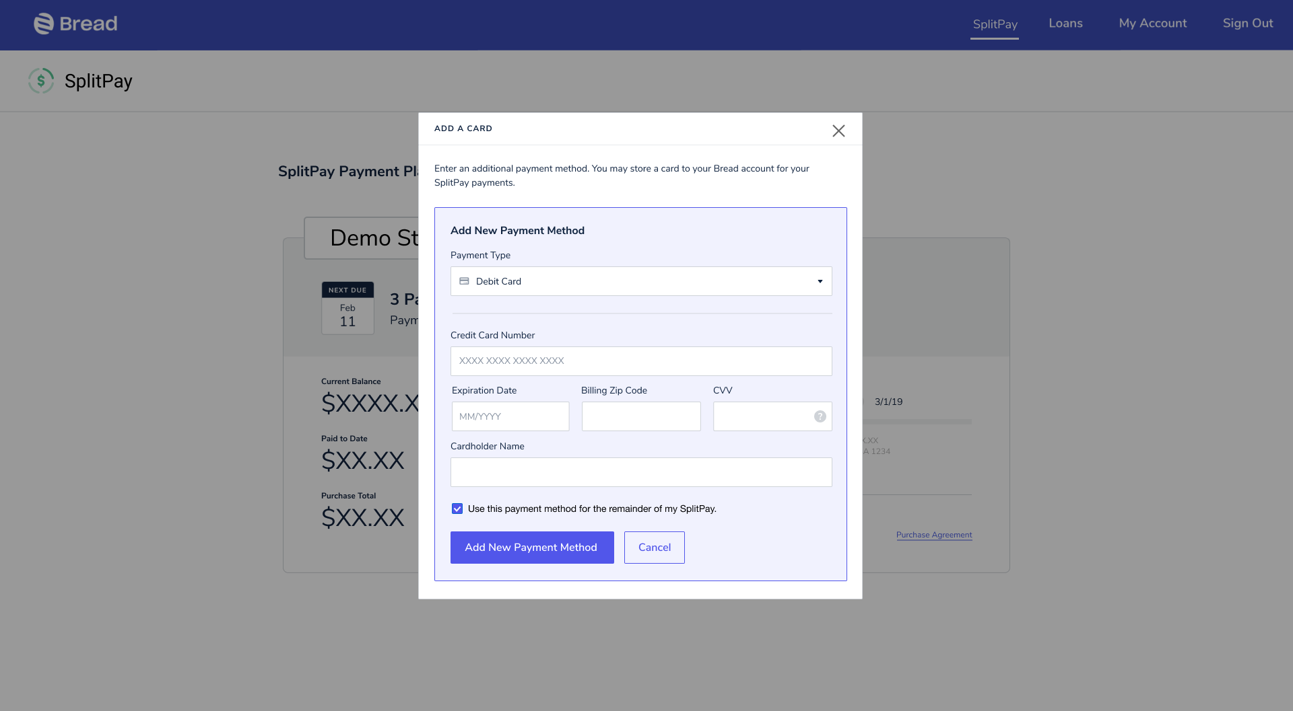Viewport: 1293px width, 711px height.
Task: Focus the Credit Card Number field
Action: click(x=641, y=361)
